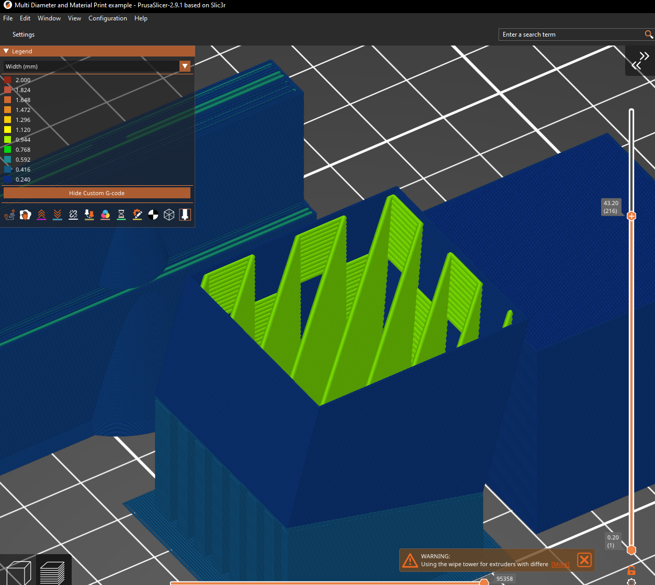
Task: Click the vertical layer slider upper handle
Action: coord(631,216)
